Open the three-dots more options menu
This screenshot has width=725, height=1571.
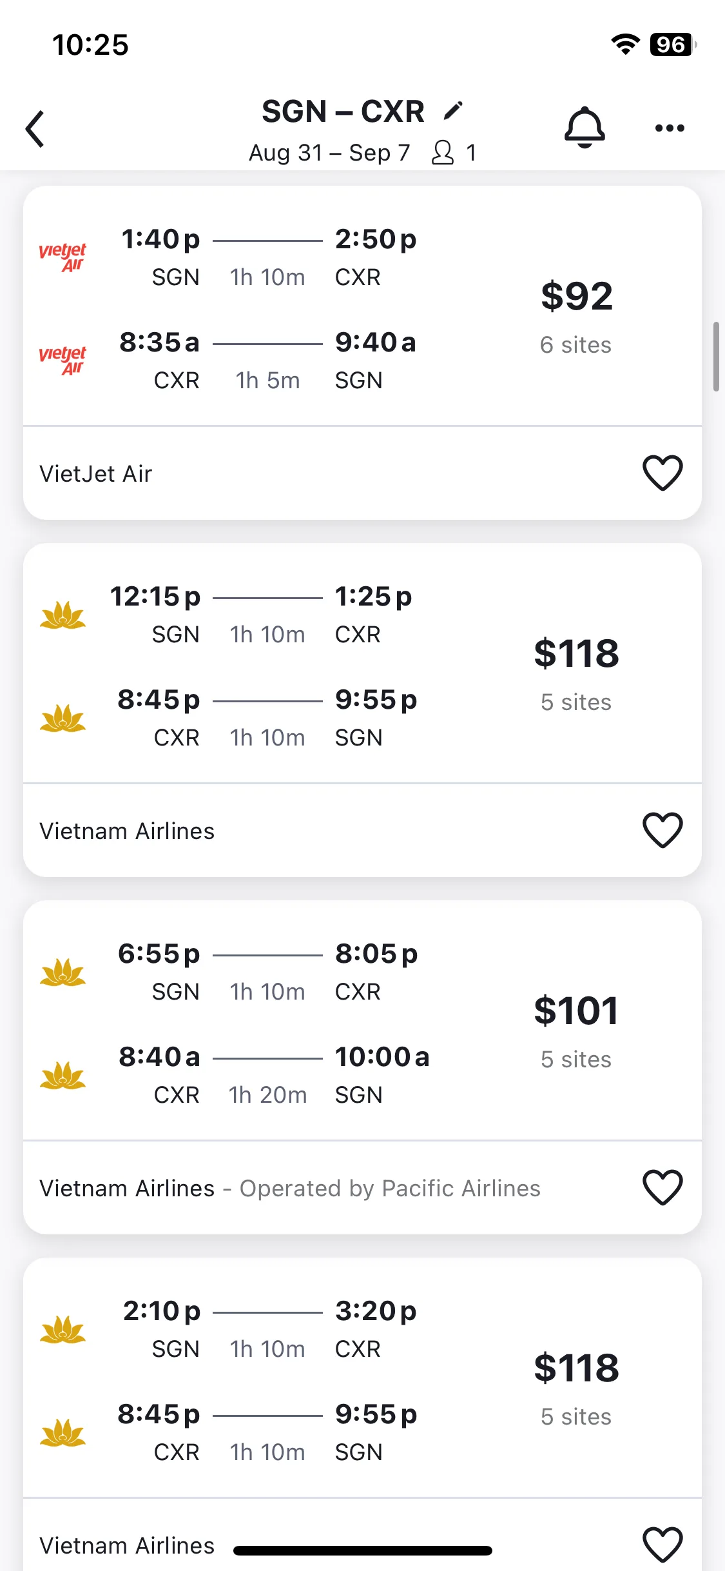(x=670, y=128)
